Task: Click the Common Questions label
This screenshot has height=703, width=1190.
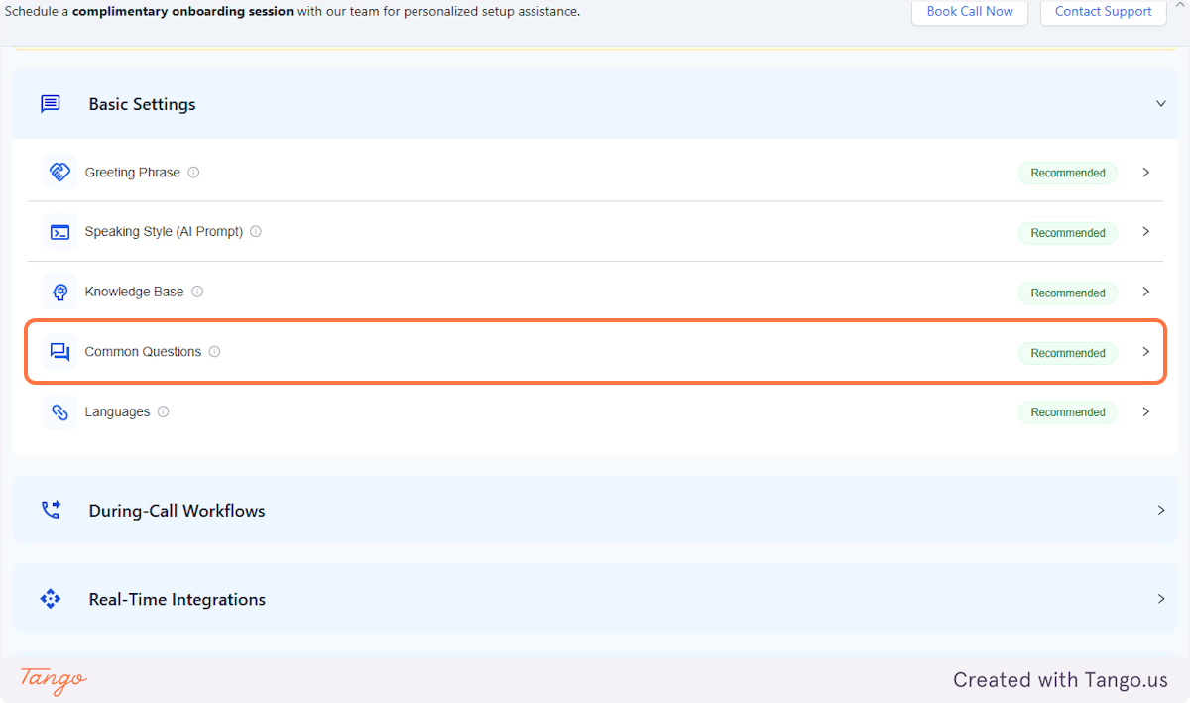Action: click(143, 352)
